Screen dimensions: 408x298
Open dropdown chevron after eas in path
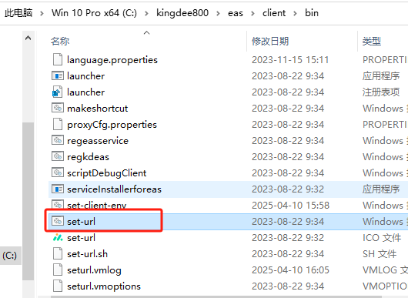click(252, 13)
